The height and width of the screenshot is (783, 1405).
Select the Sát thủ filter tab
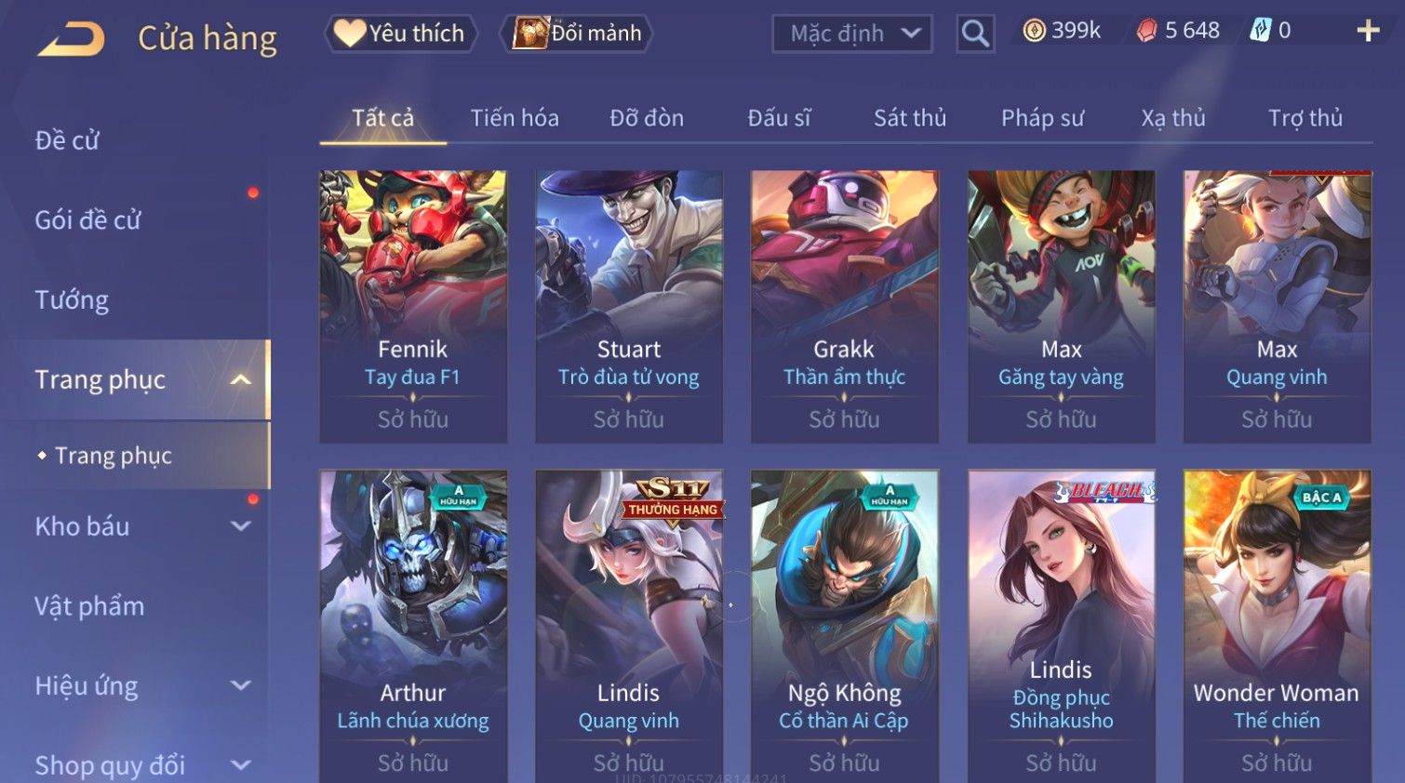(910, 118)
